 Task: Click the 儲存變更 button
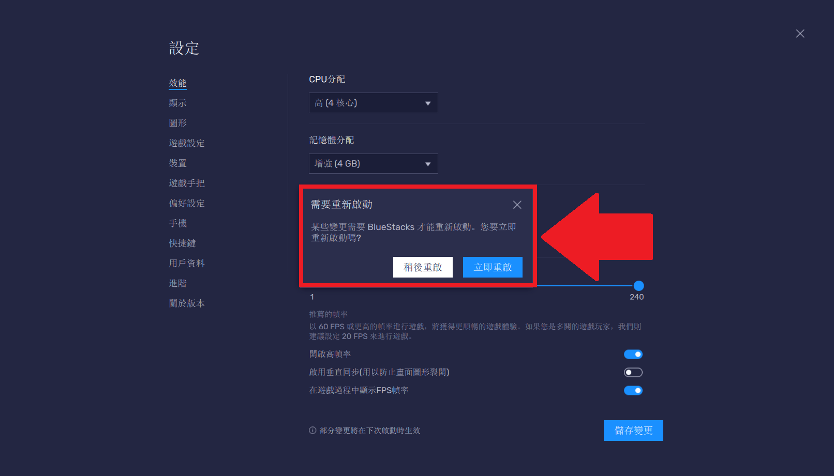pyautogui.click(x=633, y=431)
